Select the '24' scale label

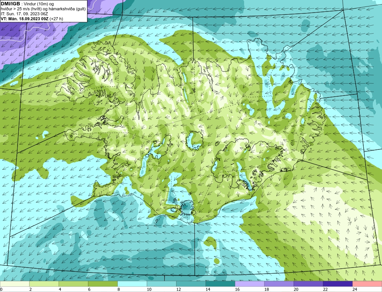tap(355, 289)
